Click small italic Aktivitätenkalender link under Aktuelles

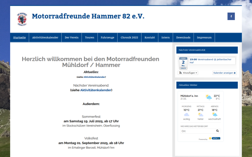pos(94,77)
